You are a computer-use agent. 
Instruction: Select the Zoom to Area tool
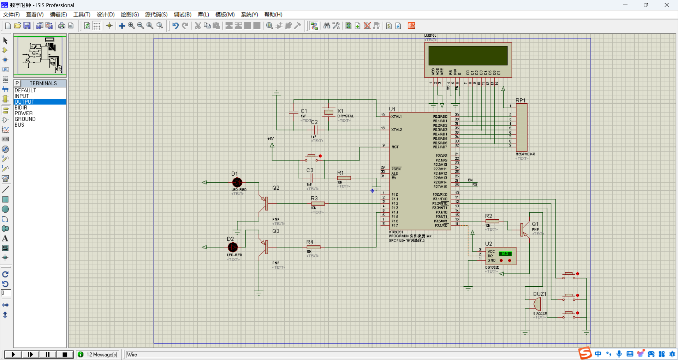(160, 26)
